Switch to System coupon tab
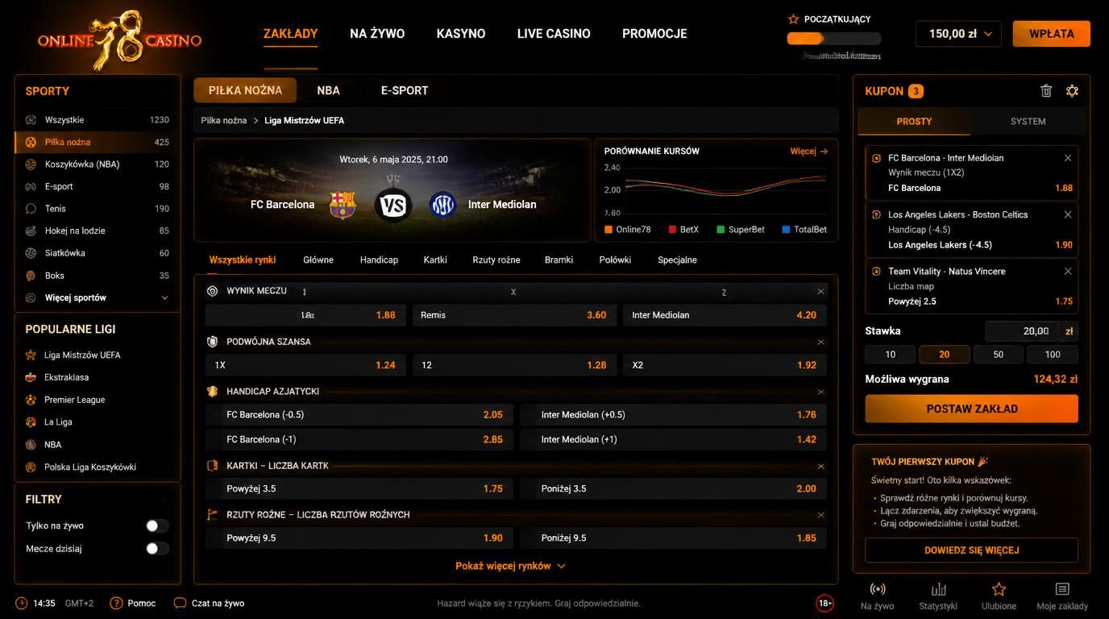Image resolution: width=1109 pixels, height=619 pixels. tap(1028, 122)
